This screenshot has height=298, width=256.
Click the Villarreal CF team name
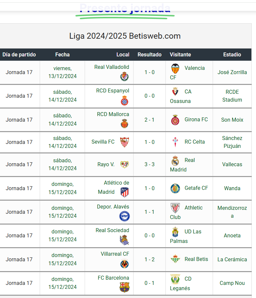[x=115, y=254]
